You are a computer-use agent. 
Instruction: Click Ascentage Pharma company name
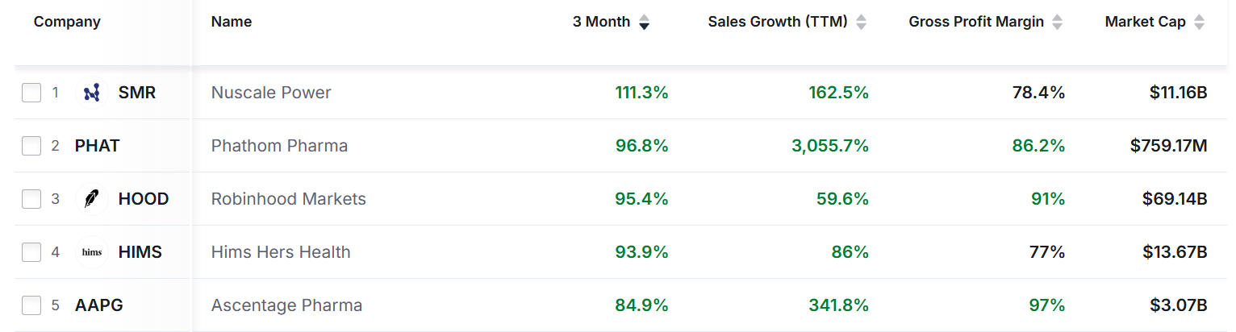tap(286, 305)
